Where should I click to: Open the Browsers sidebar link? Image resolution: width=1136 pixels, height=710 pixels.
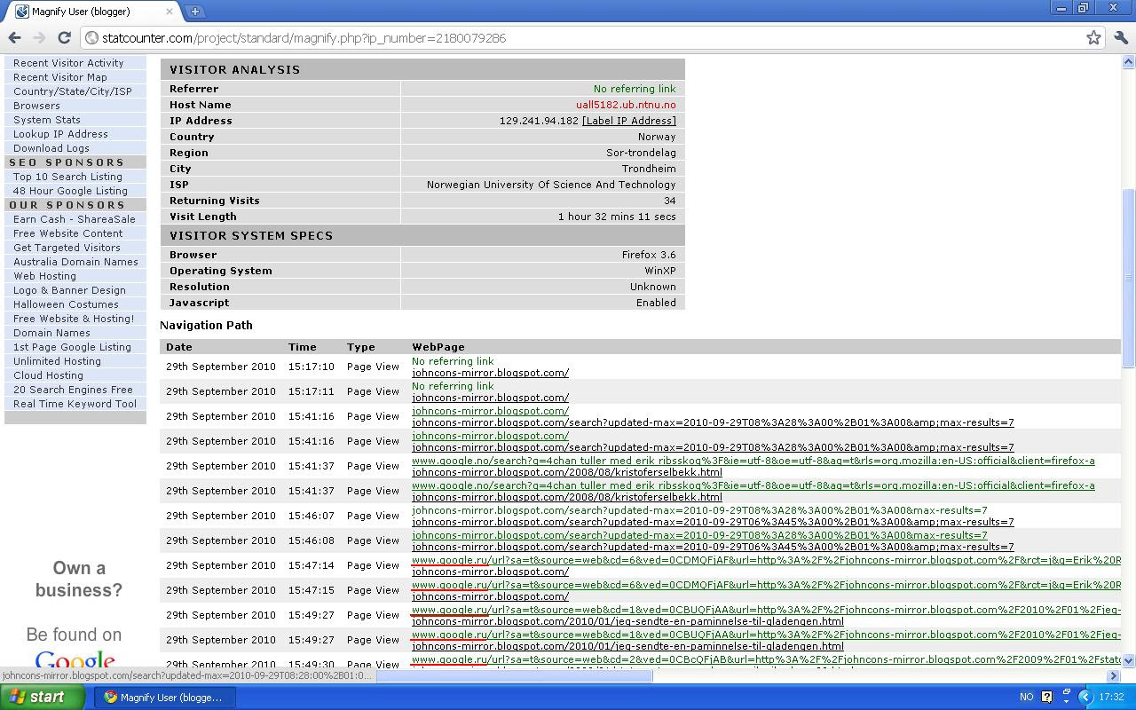point(36,106)
